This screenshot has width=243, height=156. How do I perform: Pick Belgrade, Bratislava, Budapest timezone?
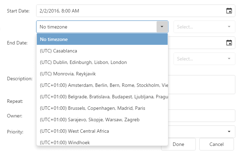(102, 97)
